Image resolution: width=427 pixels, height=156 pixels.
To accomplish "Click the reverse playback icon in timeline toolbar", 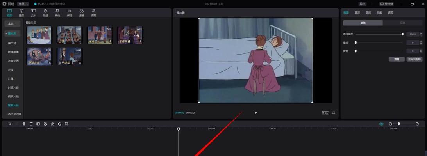I will (45, 124).
